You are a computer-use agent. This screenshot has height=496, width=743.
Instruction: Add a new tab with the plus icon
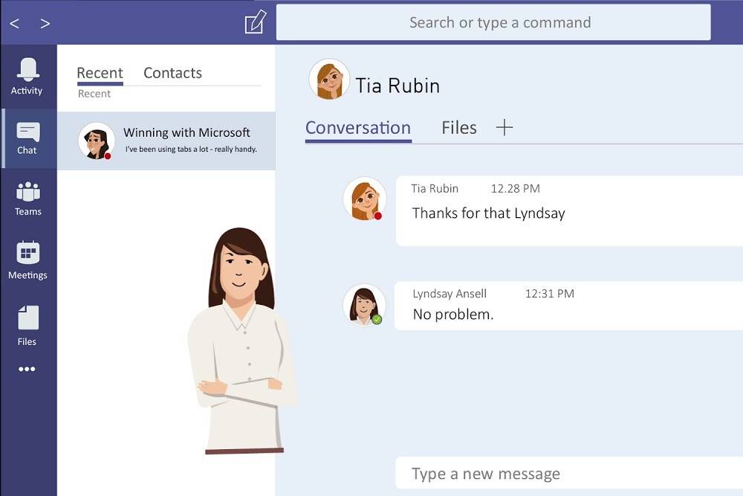tap(504, 127)
